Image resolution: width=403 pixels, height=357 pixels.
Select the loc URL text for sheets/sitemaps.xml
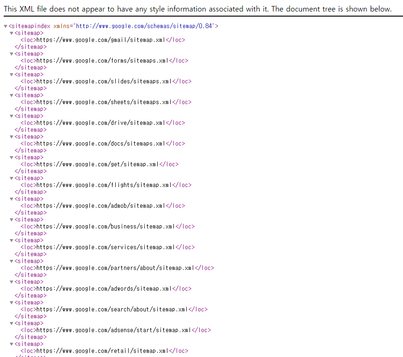[x=104, y=102]
